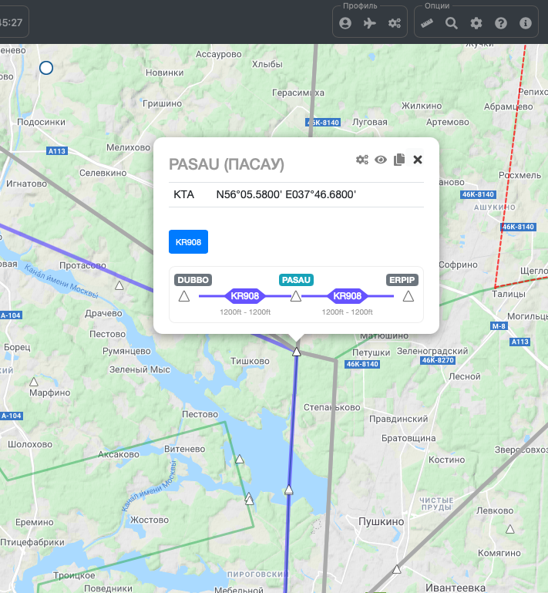Open profile settings gears in toolbar
The height and width of the screenshot is (593, 548).
[x=395, y=23]
